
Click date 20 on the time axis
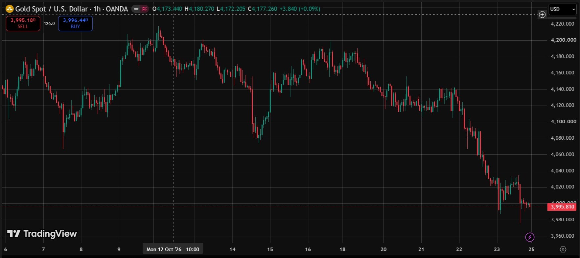point(383,249)
